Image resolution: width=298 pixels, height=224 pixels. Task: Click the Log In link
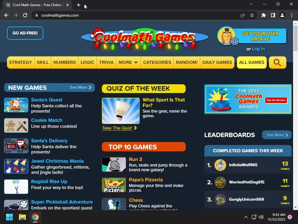click(258, 49)
